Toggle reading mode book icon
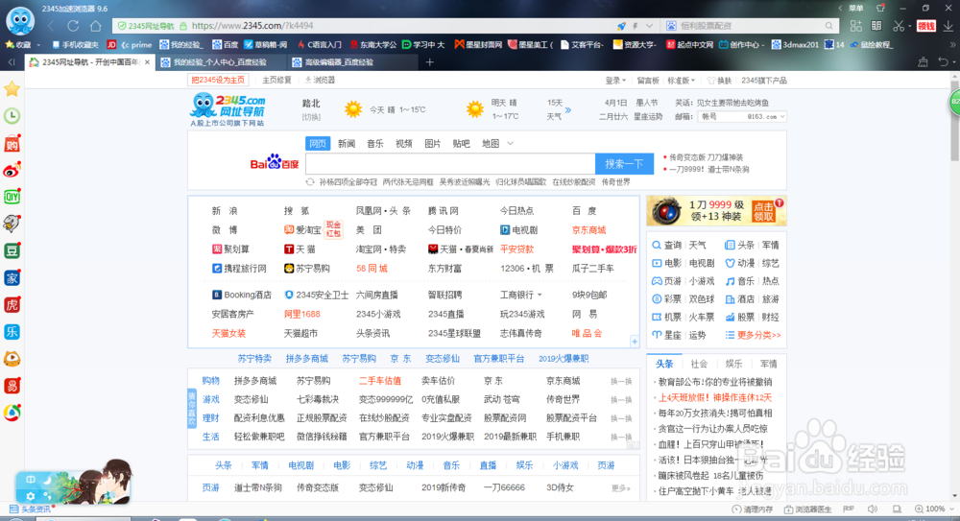Viewport: 960px width, 521px height. [876, 26]
